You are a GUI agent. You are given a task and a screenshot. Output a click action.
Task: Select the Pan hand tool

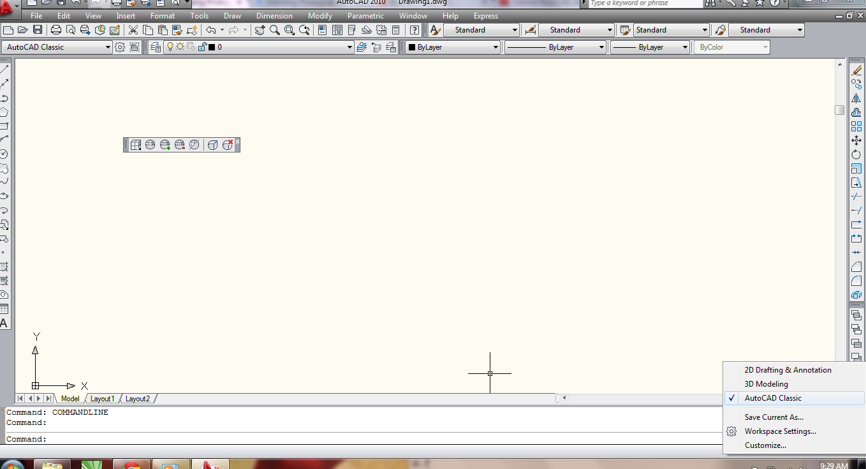point(260,30)
